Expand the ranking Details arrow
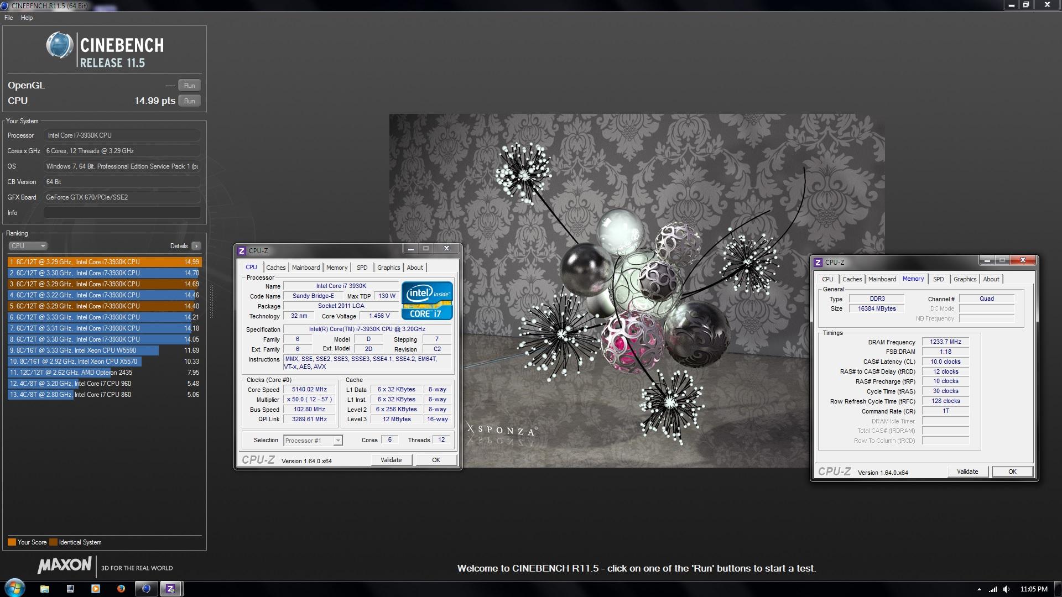 coord(196,246)
